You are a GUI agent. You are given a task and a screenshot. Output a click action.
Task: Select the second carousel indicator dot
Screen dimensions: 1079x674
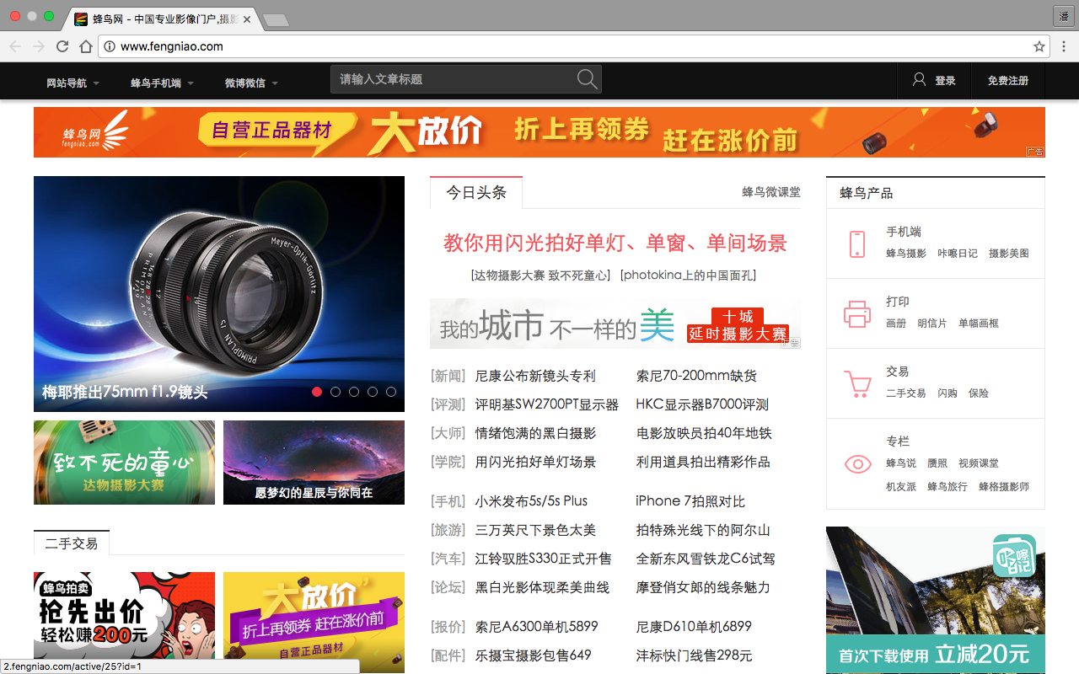coord(336,391)
